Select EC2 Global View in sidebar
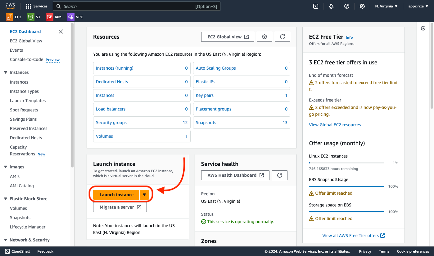434x256 pixels. click(26, 41)
